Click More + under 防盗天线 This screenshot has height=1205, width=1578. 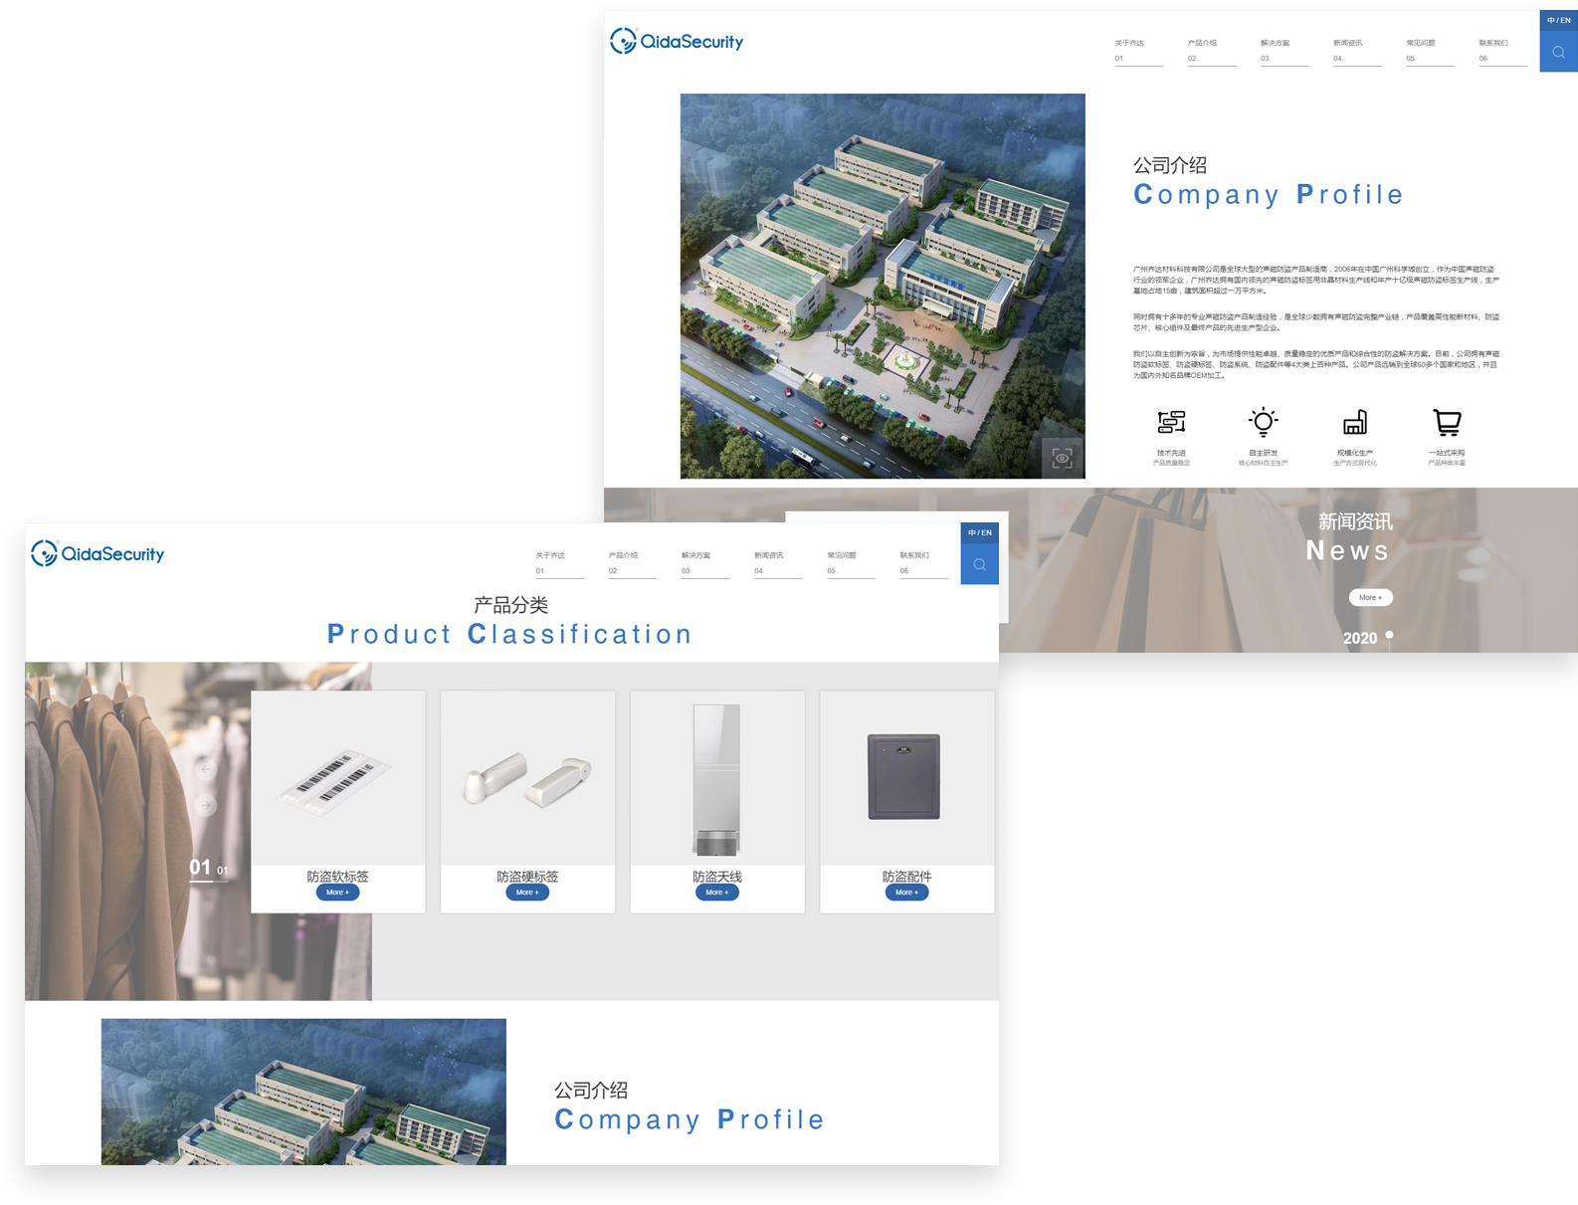pos(716,893)
